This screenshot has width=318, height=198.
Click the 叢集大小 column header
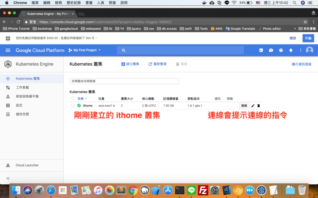tap(127, 99)
